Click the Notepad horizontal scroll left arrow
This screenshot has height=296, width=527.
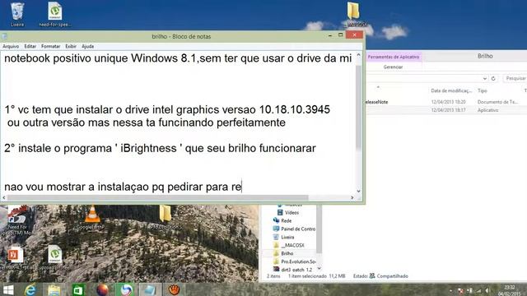click(3, 197)
